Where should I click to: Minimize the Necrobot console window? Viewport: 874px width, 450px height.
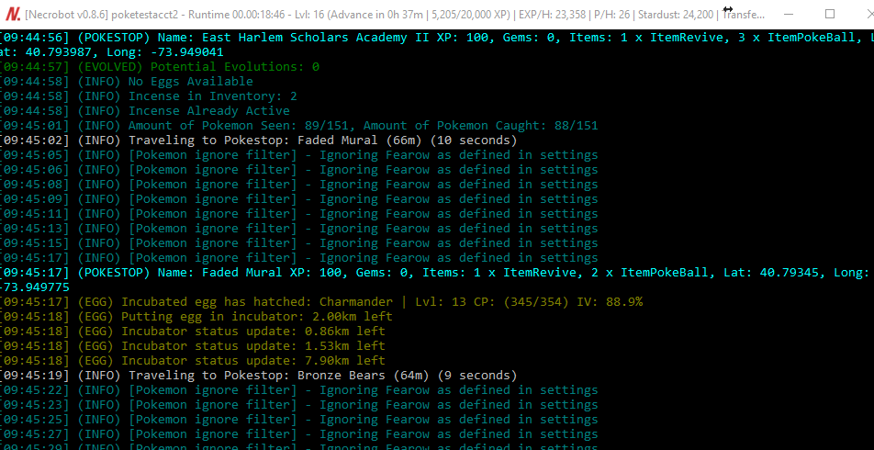pos(790,14)
